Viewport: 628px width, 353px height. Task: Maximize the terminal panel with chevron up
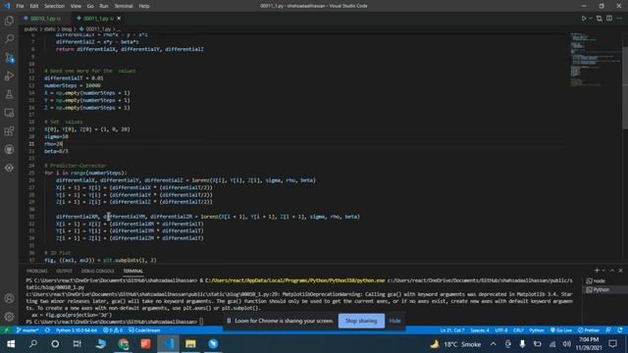tap(612, 271)
